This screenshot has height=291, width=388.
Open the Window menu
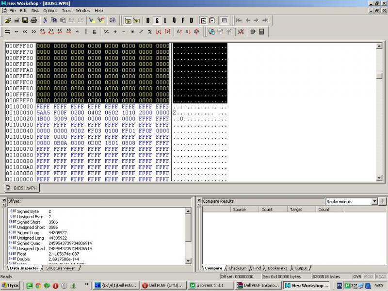tap(83, 11)
